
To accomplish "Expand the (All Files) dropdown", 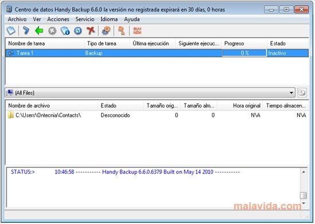I will point(291,93).
